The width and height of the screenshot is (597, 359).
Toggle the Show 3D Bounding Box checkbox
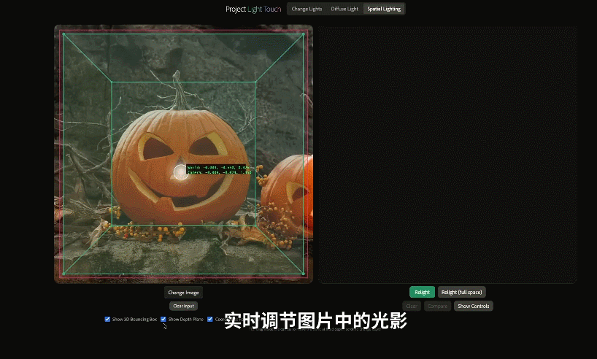coord(108,319)
